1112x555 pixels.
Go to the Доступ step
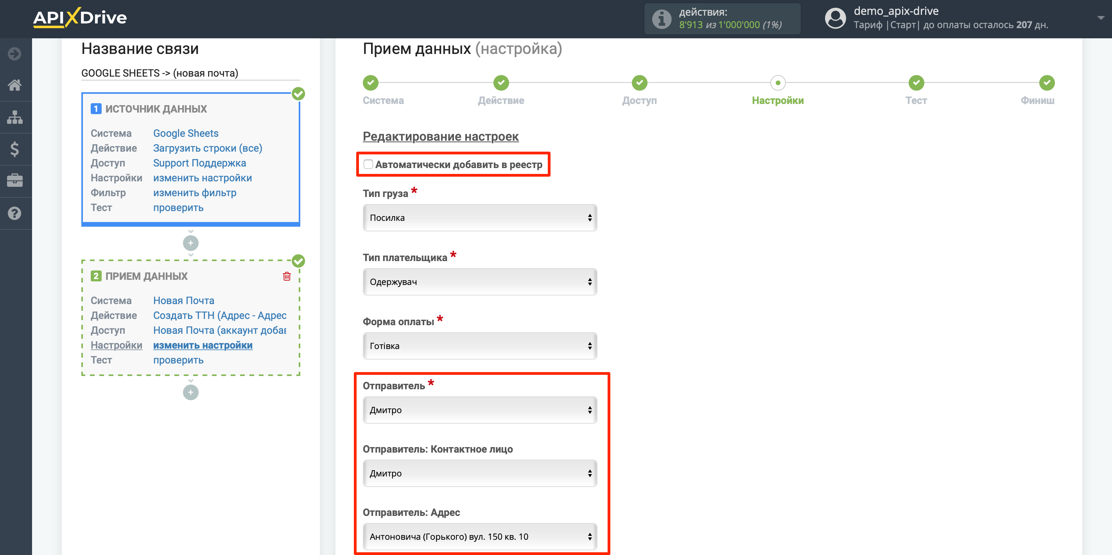tap(639, 82)
